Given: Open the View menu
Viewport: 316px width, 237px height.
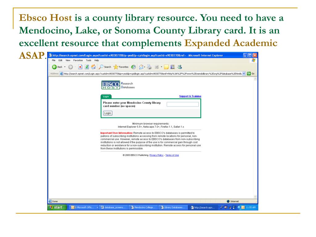Looking at the screenshot, I should click(68, 60).
